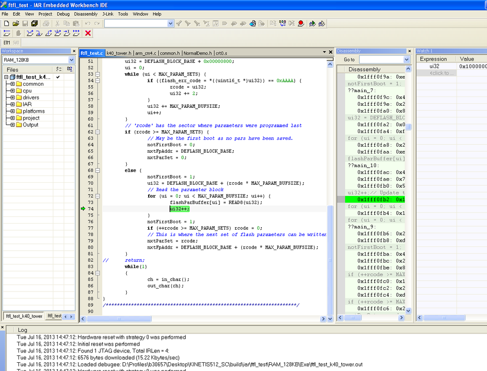Click the New document icon

(6, 23)
